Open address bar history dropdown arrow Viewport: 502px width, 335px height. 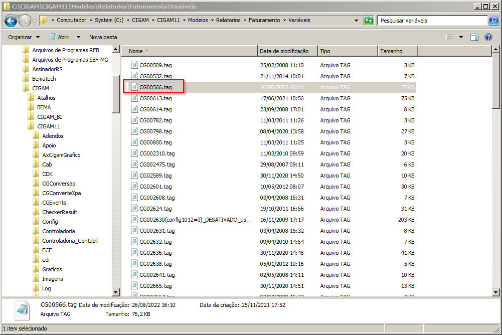(x=356, y=20)
